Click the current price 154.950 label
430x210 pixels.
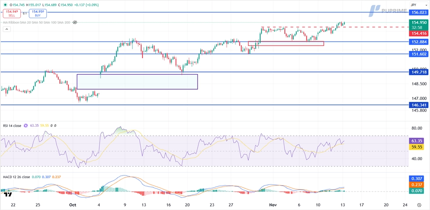point(419,22)
